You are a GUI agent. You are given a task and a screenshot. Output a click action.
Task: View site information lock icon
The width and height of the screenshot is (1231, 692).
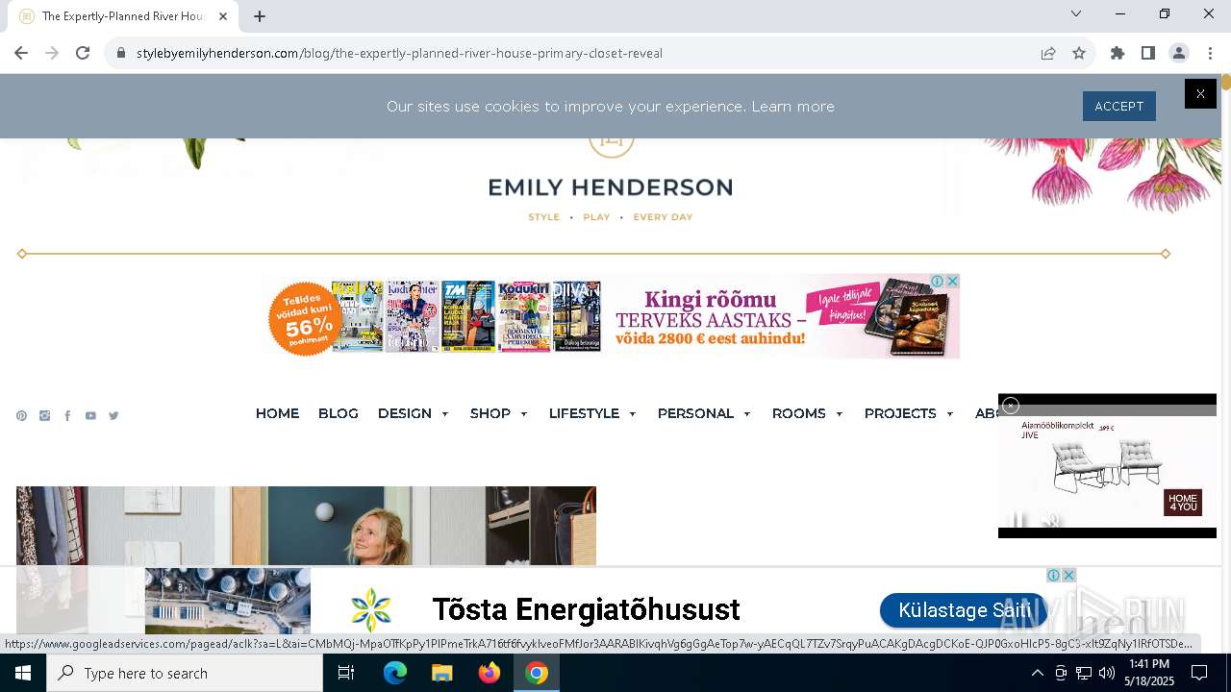[121, 53]
